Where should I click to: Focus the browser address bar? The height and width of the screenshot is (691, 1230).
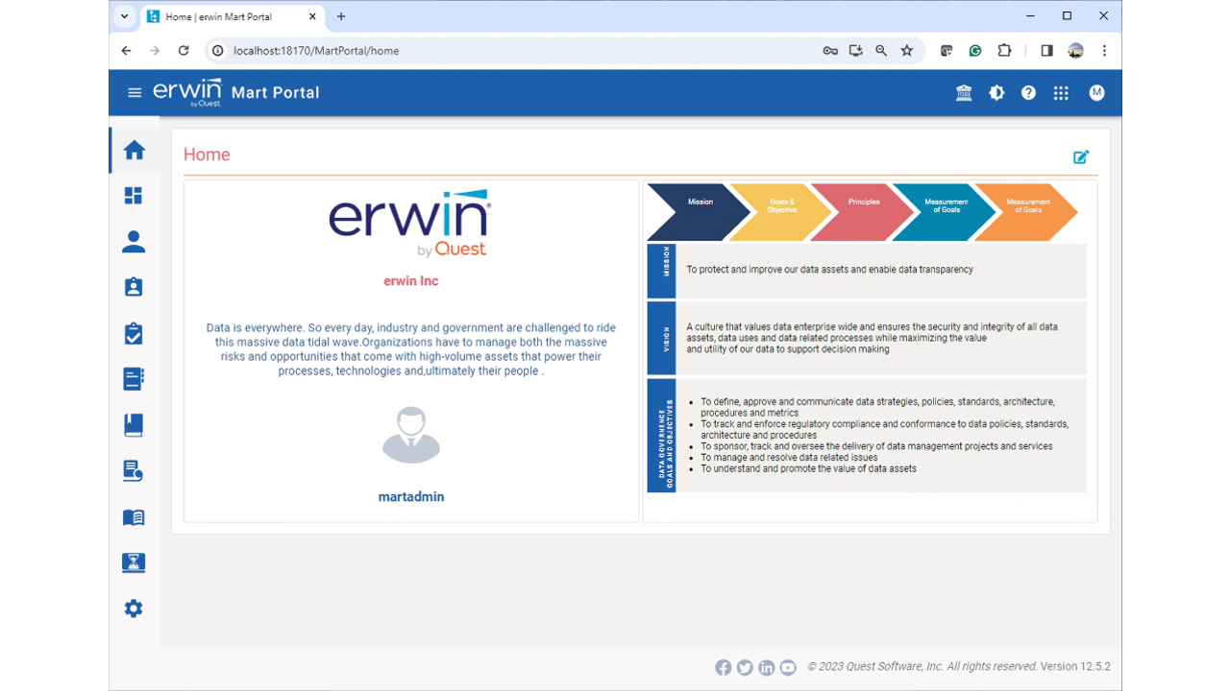tap(519, 51)
